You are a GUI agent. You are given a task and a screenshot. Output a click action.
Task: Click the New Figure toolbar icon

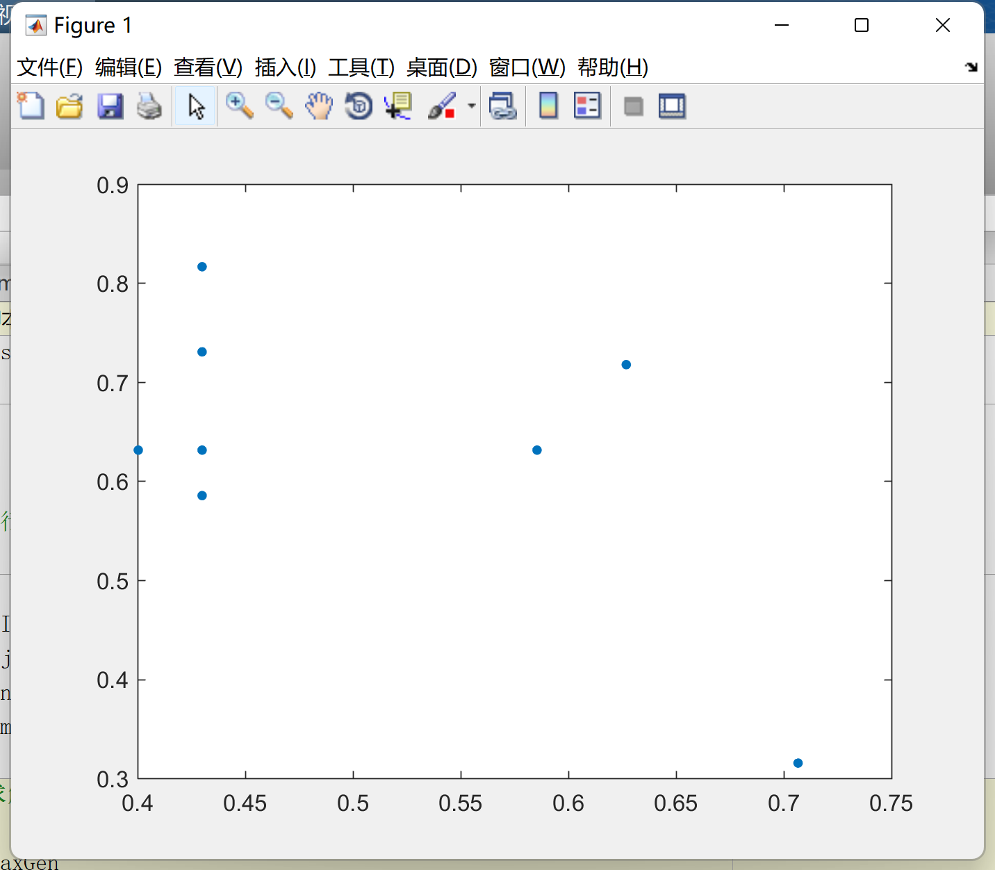pyautogui.click(x=31, y=106)
